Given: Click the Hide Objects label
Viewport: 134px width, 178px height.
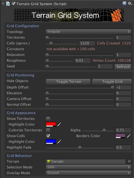Looking at the screenshot, I should click(17, 81).
